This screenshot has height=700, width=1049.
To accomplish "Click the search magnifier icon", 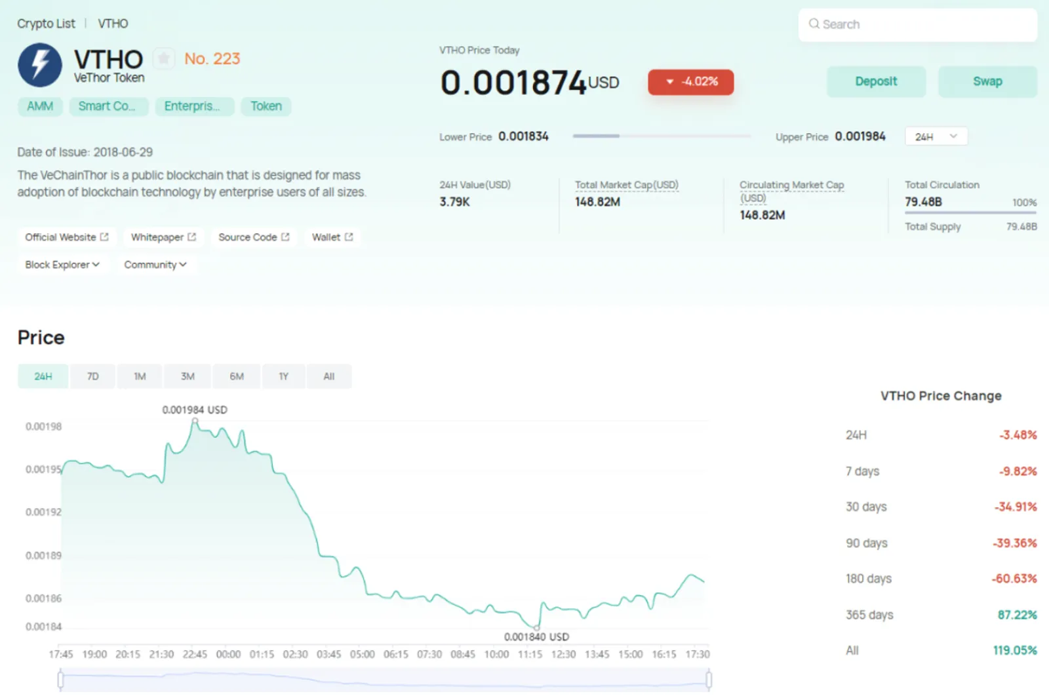I will [x=814, y=24].
